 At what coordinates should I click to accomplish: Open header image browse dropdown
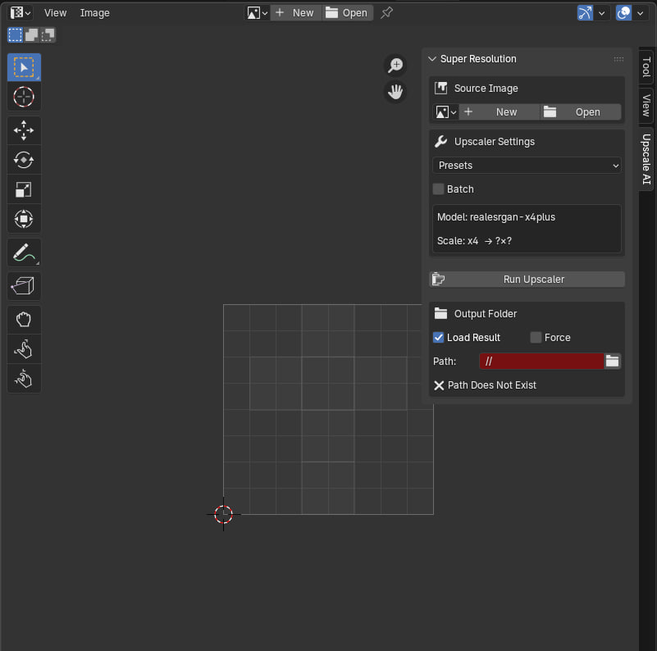click(x=258, y=13)
